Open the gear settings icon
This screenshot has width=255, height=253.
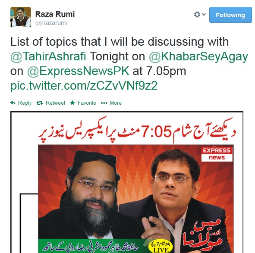(197, 15)
